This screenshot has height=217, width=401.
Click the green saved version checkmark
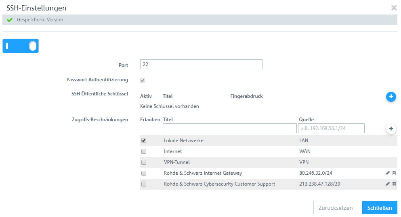pos(10,20)
